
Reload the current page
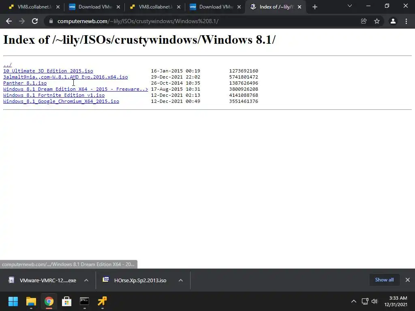click(x=35, y=21)
